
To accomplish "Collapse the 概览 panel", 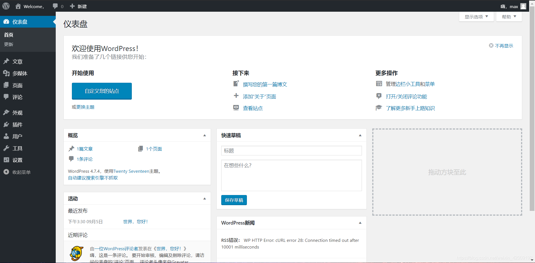I will [205, 135].
